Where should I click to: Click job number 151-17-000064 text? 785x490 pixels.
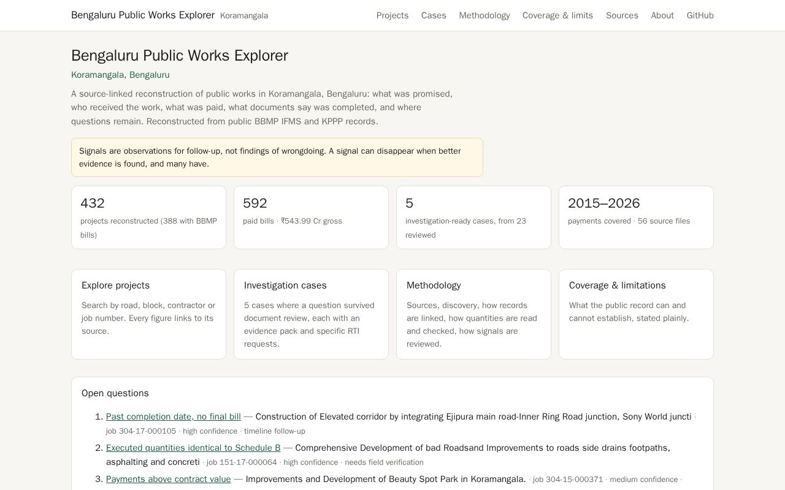click(x=242, y=462)
